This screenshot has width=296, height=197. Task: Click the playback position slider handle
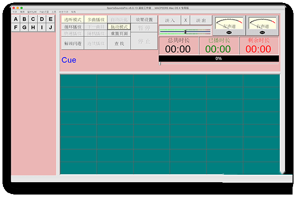[x=160, y=64]
